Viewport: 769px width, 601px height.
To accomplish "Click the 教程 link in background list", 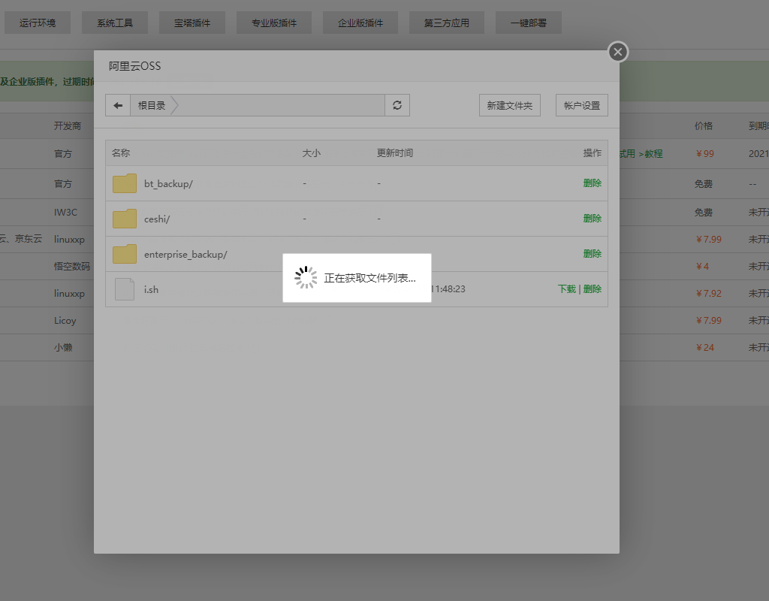I will [654, 154].
